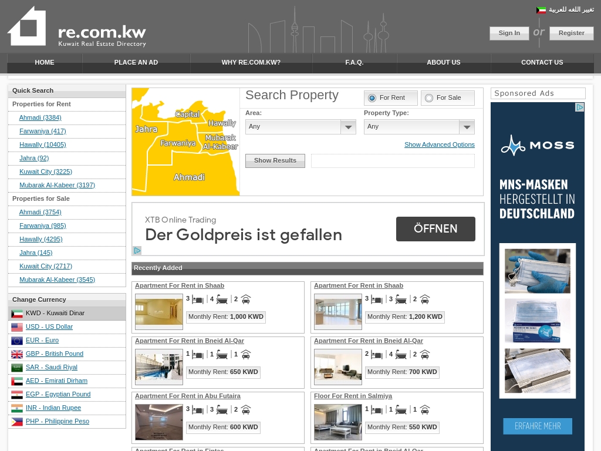Image resolution: width=601 pixels, height=451 pixels.
Task: Click the MOSS brand logo
Action: point(538,145)
